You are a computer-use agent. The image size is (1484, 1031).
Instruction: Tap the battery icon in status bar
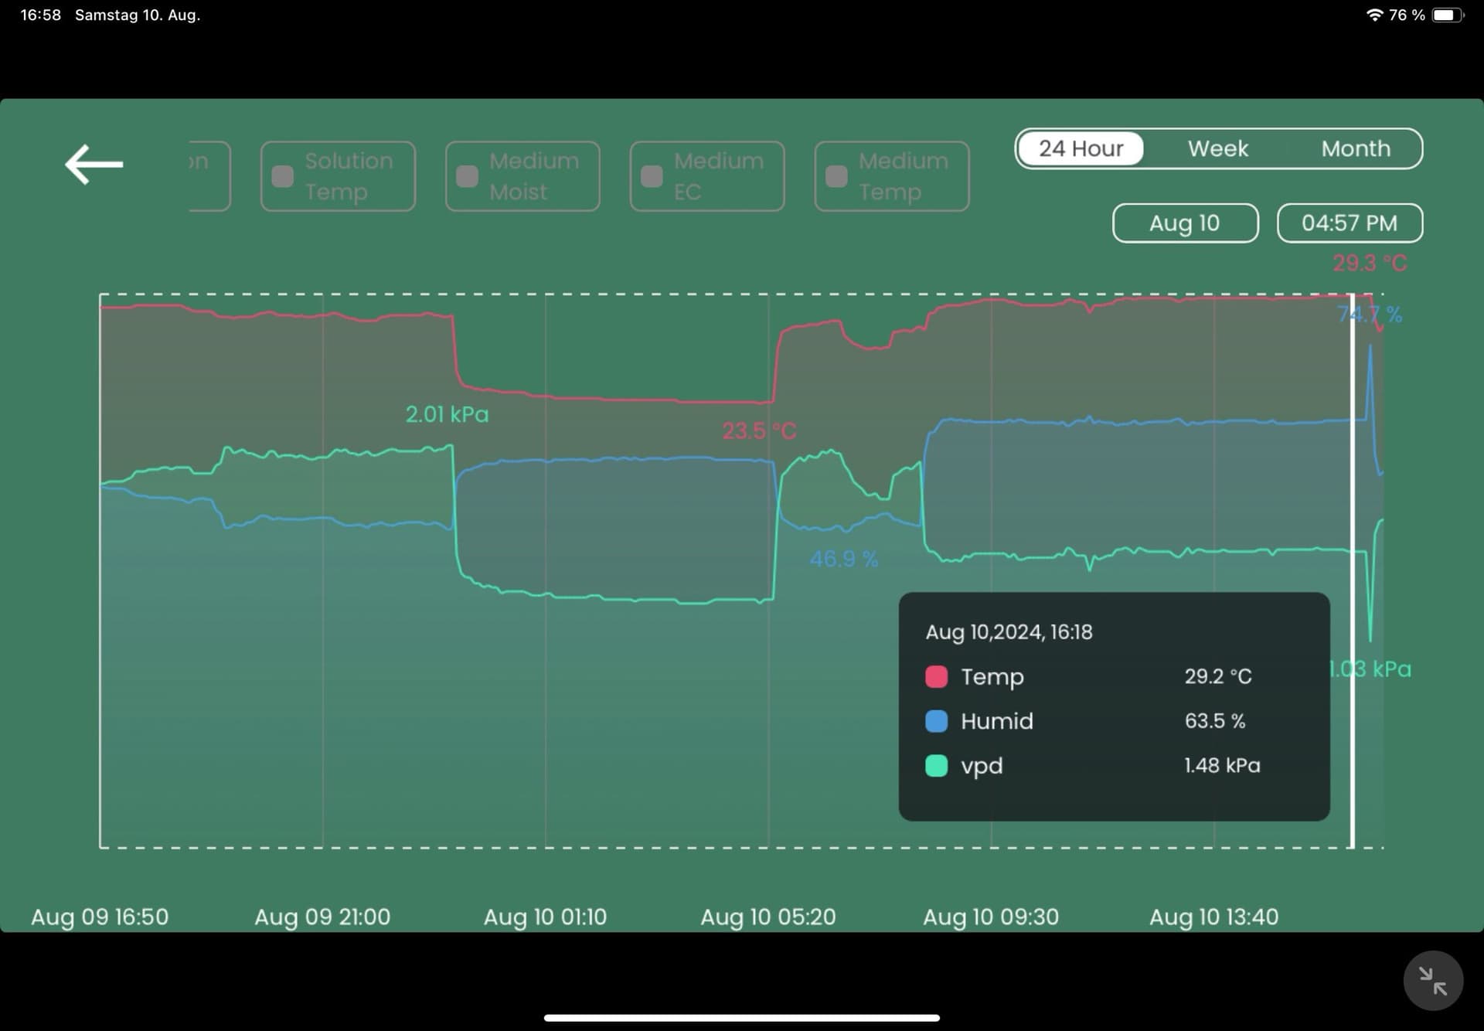tap(1446, 15)
